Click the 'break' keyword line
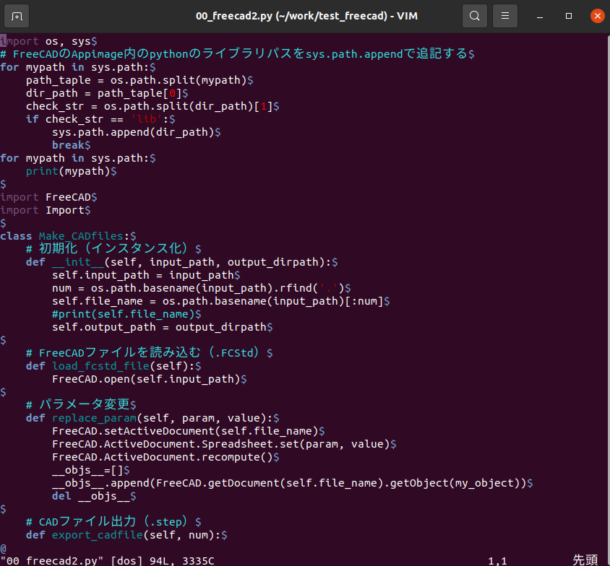The width and height of the screenshot is (610, 566). coord(72,145)
